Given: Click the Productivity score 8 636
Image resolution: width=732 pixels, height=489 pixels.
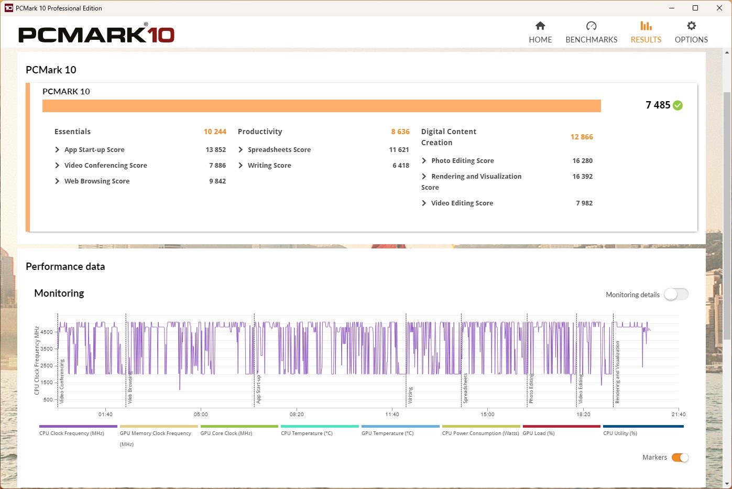Looking at the screenshot, I should point(400,132).
